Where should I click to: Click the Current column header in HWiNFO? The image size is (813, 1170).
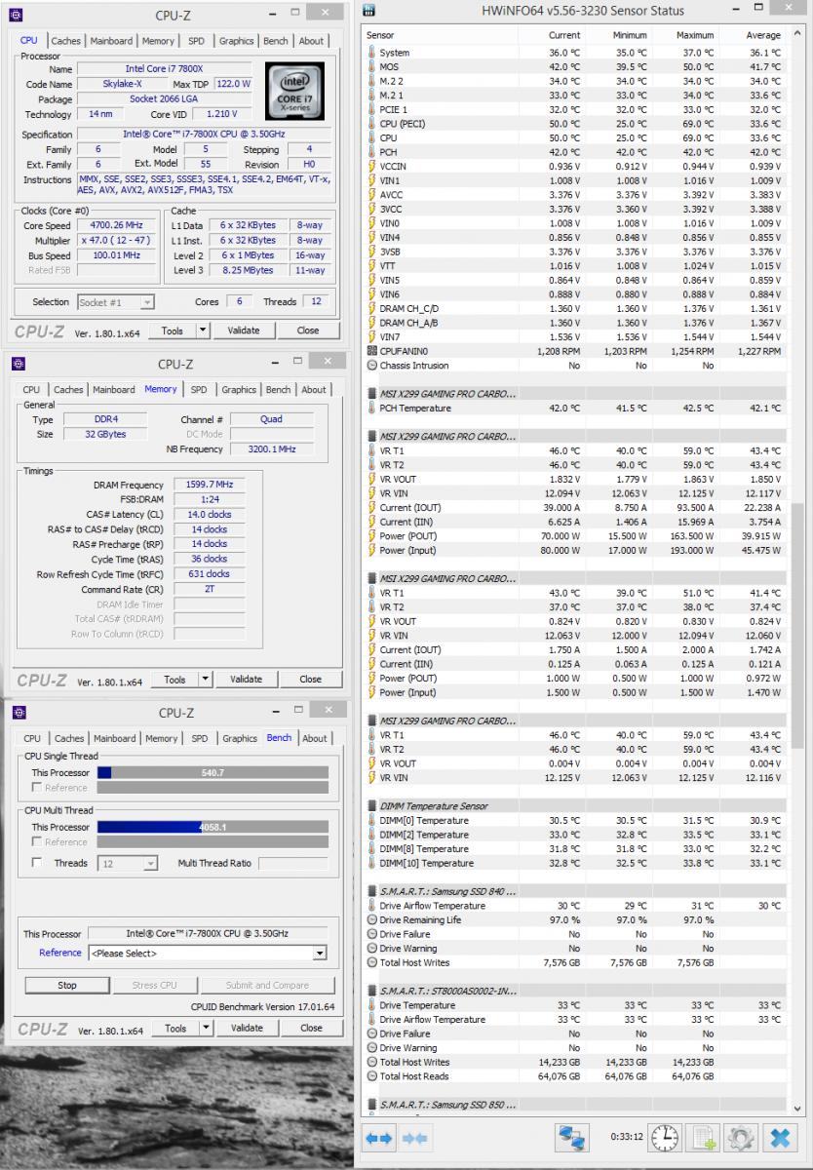(x=563, y=35)
